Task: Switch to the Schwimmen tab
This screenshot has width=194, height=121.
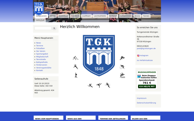Action: click(x=126, y=16)
